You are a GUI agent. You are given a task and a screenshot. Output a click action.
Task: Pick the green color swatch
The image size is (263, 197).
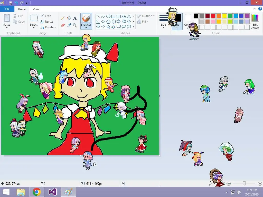pos(230,16)
